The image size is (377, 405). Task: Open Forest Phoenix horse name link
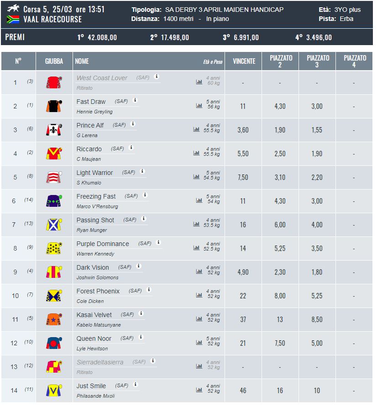click(x=98, y=292)
